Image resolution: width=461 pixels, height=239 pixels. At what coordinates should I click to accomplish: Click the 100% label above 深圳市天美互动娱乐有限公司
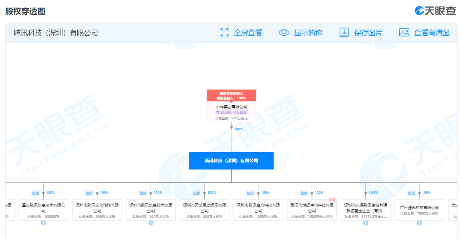[212, 193]
